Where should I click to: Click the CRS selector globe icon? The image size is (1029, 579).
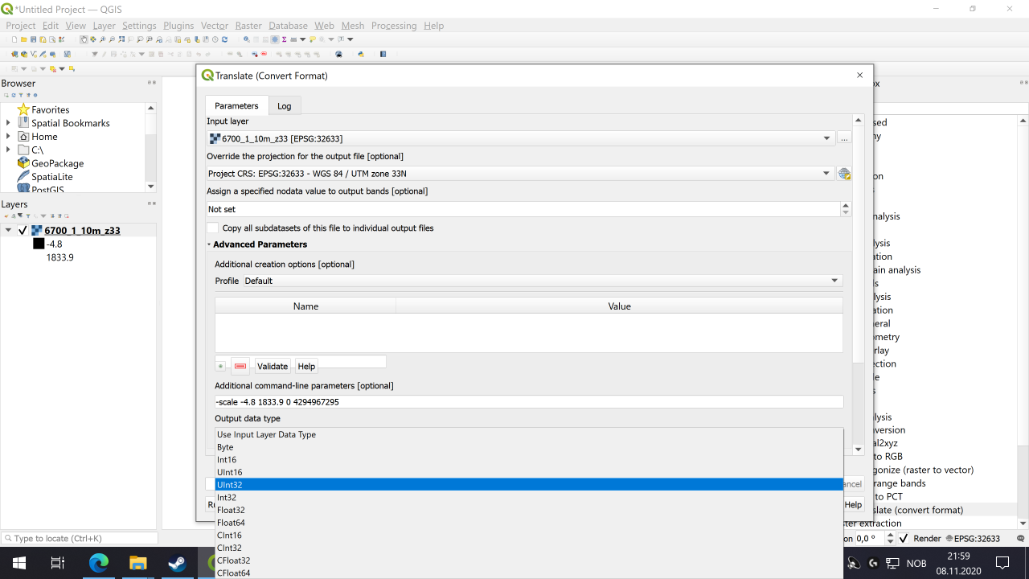(x=844, y=174)
